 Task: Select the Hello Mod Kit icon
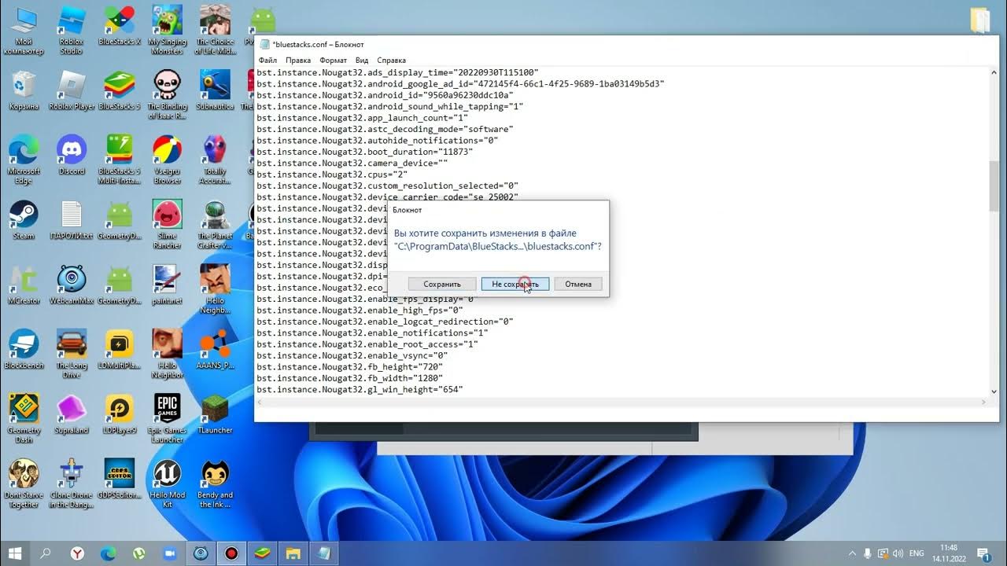[168, 483]
